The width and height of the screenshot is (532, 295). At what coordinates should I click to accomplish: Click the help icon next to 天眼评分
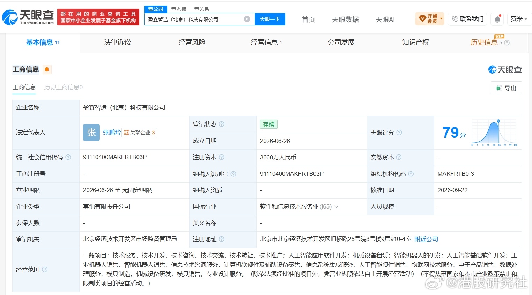tap(399, 133)
